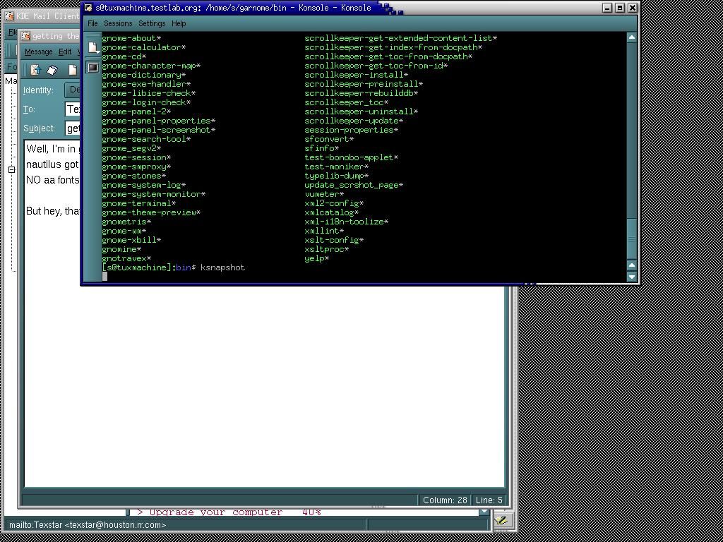Click 'gnome-xbill*' in the terminal listing
723x542 pixels.
pyautogui.click(x=131, y=240)
